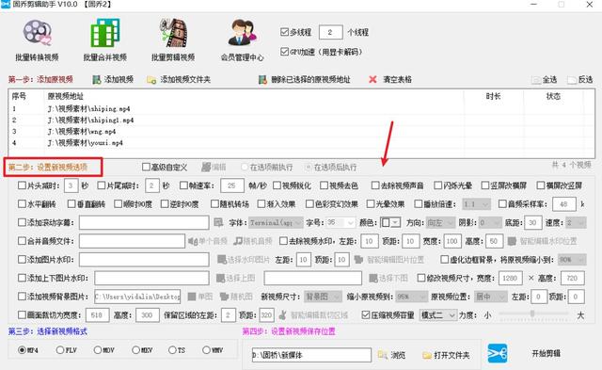Click the thread count input field
This screenshot has height=370, width=602.
pos(330,32)
